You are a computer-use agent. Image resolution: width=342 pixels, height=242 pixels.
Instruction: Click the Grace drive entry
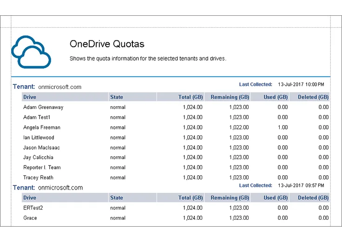(30, 218)
